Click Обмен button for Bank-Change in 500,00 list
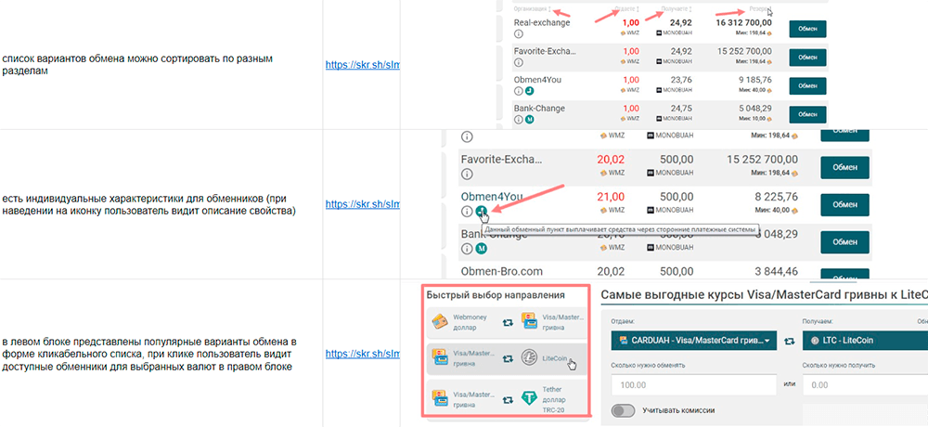Screen dimensions: 928x427 click(x=844, y=242)
